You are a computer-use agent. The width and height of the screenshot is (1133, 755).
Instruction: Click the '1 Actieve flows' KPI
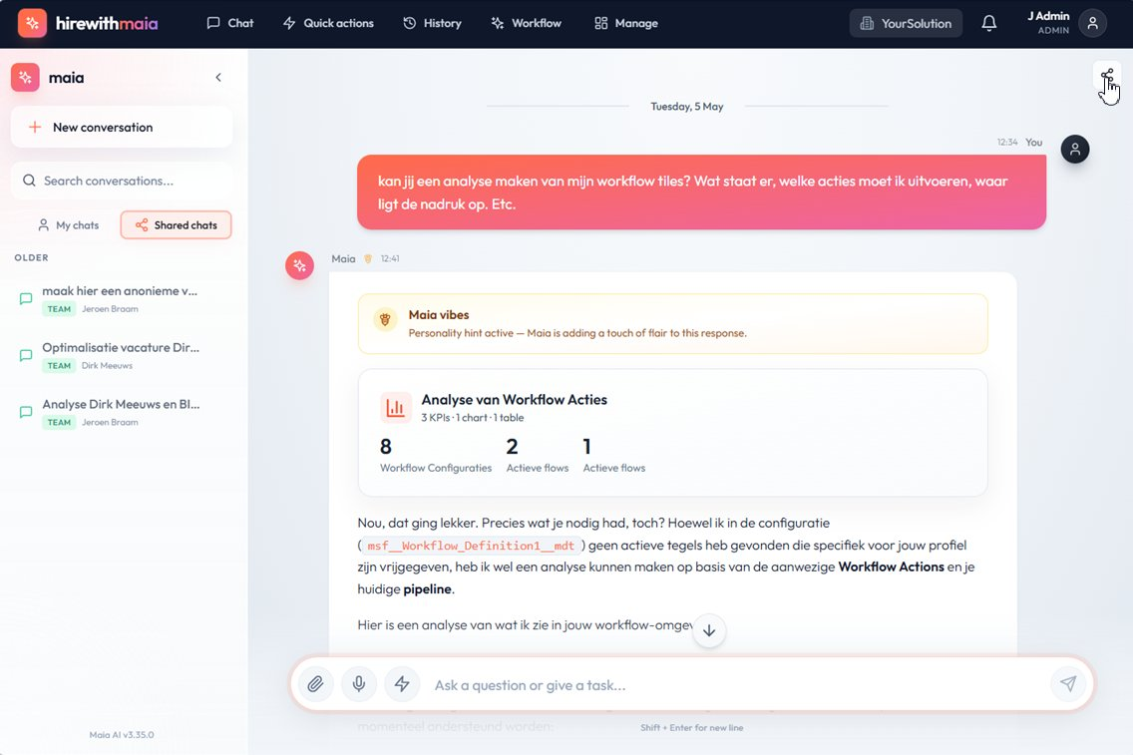coord(614,455)
